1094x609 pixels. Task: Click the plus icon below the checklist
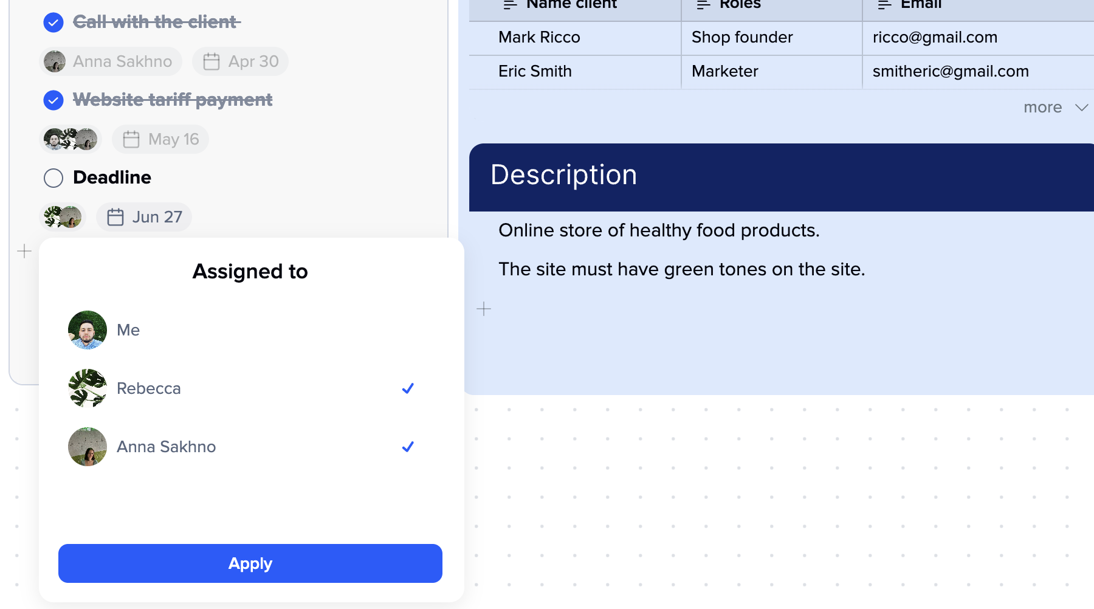[23, 251]
